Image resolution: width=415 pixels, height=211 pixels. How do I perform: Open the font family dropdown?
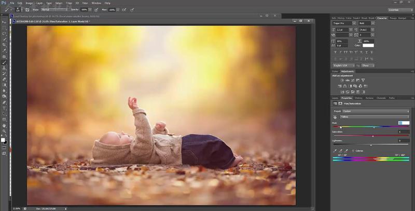pos(344,23)
